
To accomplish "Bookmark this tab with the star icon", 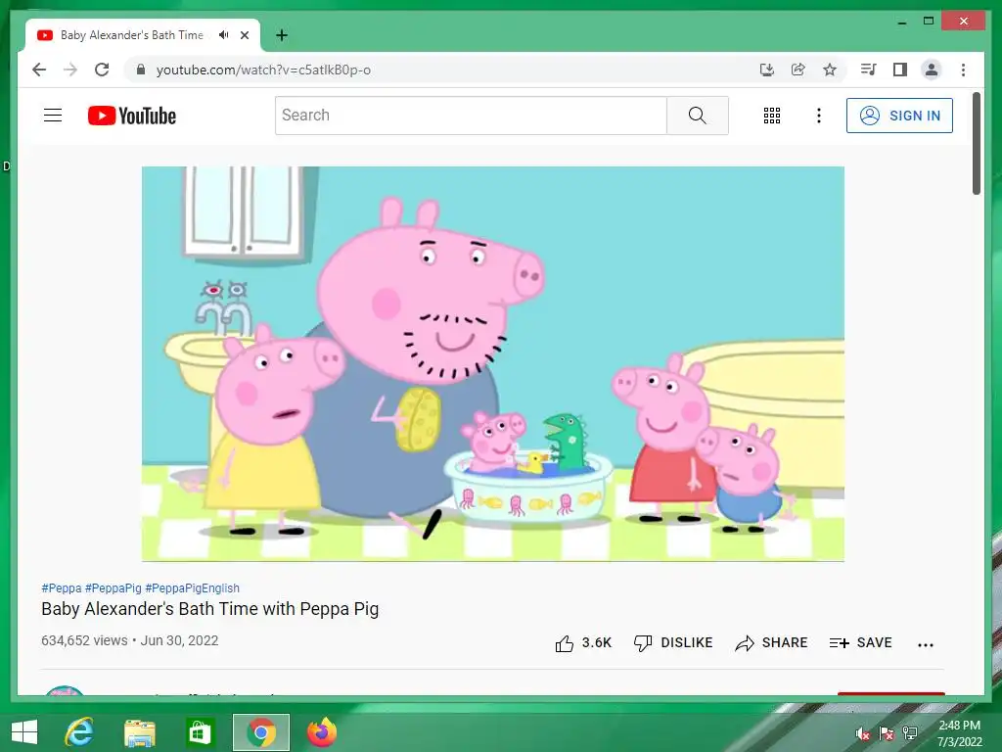I will tap(830, 70).
